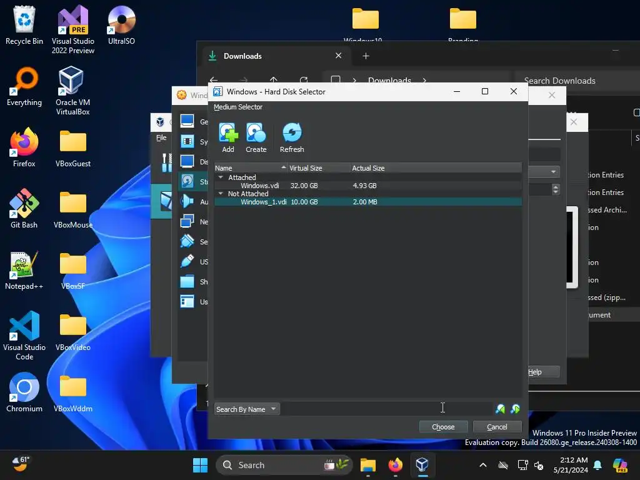Screen dimensions: 640x480
Task: Open weather widget showing 61°
Action: click(x=21, y=464)
